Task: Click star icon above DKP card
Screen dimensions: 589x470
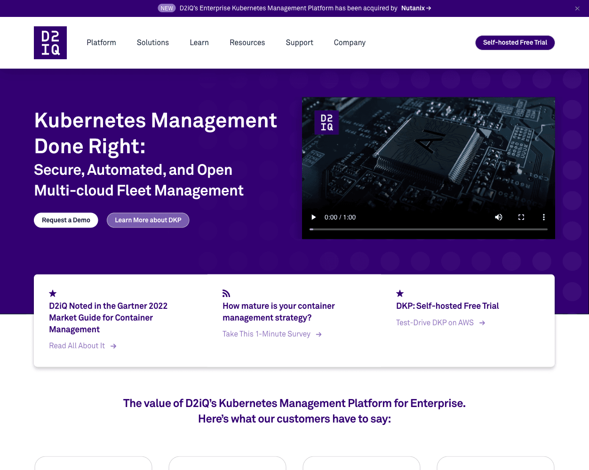Action: click(400, 293)
